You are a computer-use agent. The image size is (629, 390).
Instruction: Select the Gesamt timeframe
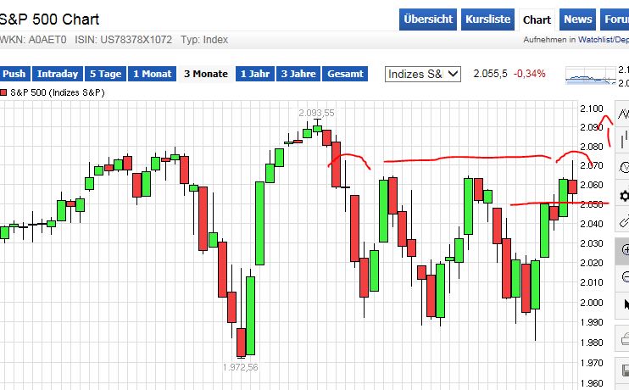point(345,74)
